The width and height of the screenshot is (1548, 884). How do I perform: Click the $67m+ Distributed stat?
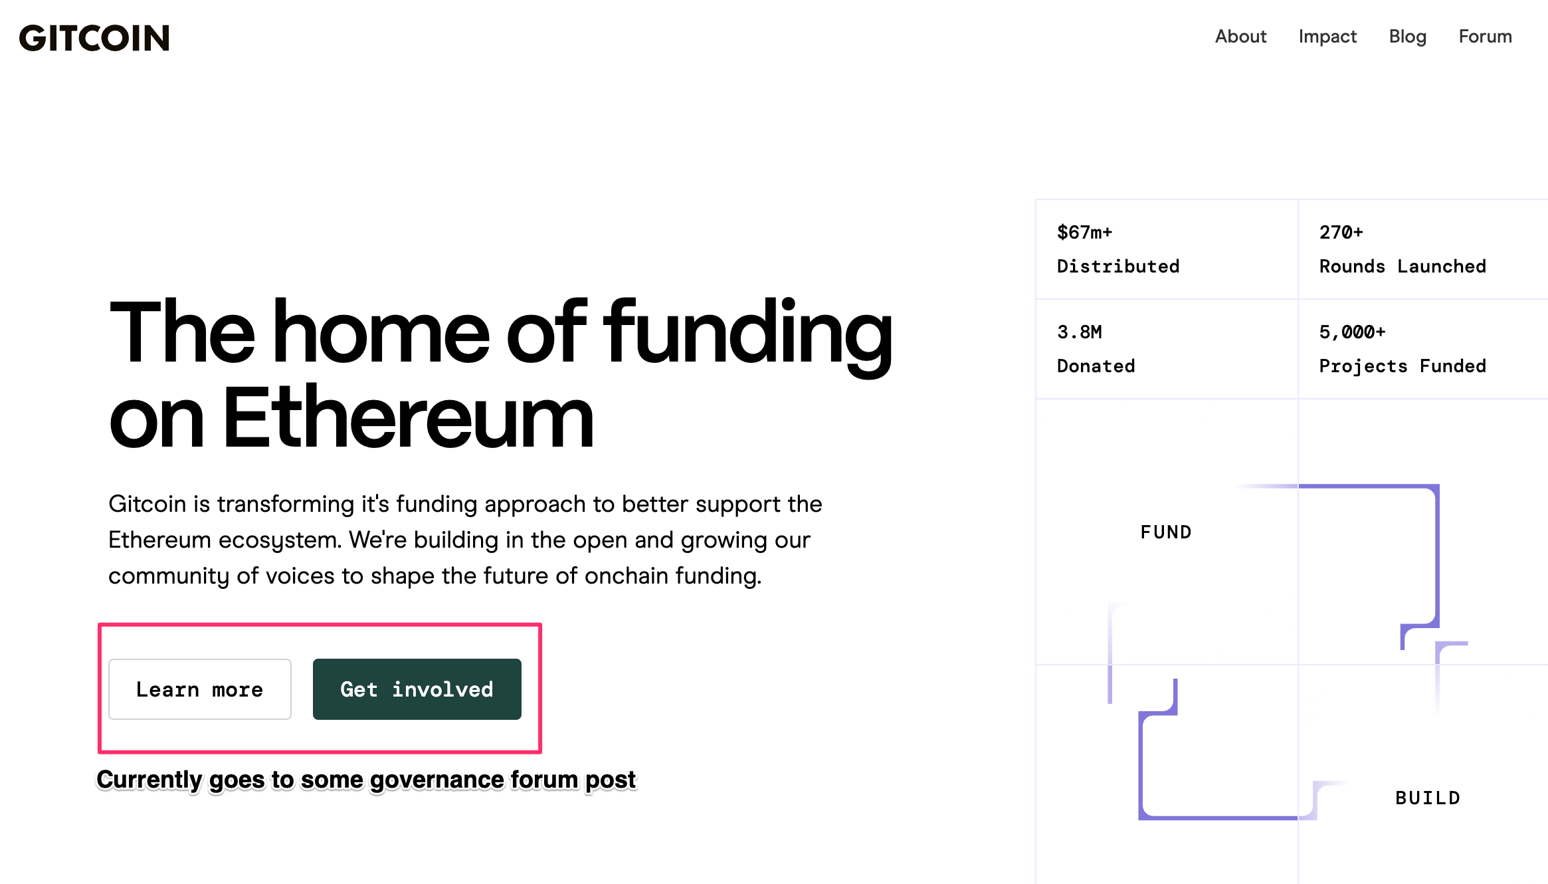(1117, 249)
